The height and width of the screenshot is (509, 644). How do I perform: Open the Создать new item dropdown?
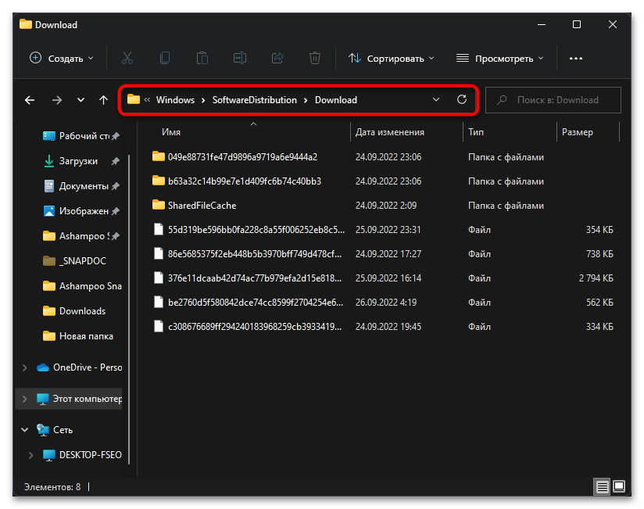(x=62, y=59)
